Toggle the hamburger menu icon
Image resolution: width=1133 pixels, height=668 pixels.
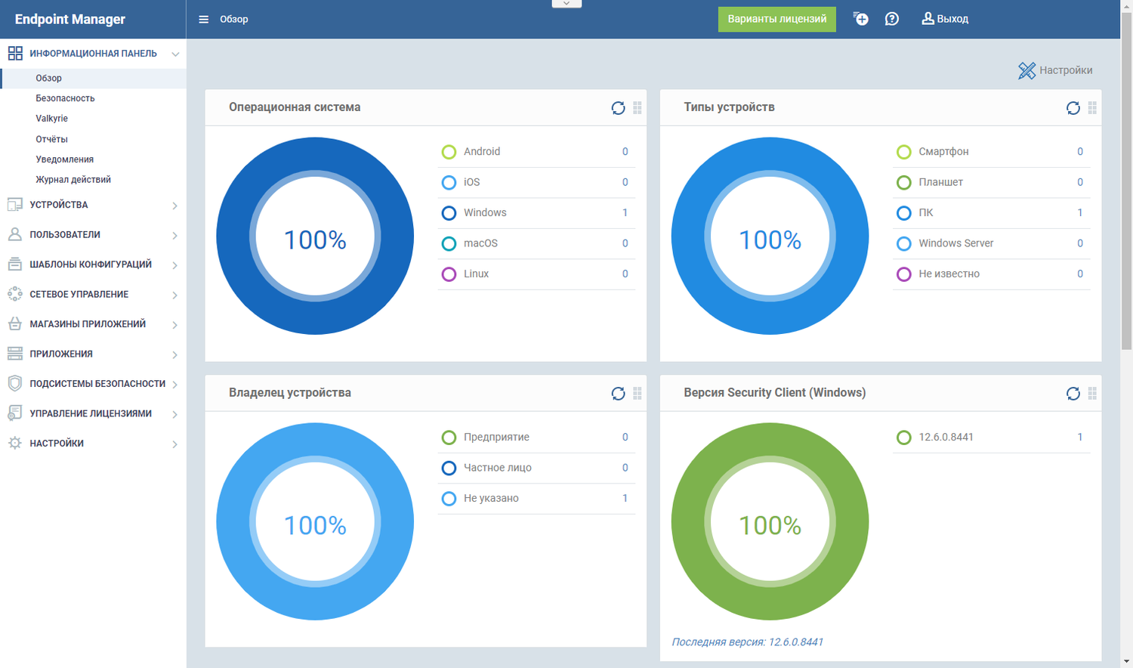(x=203, y=20)
